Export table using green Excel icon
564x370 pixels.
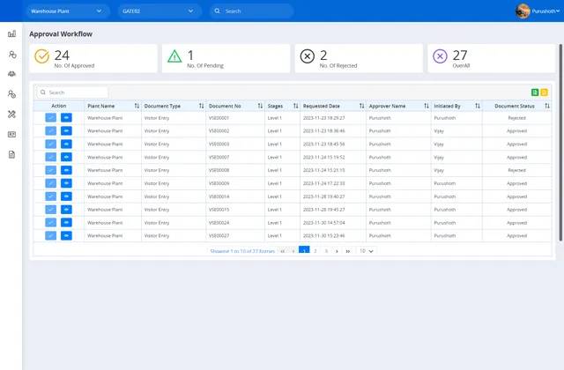click(x=535, y=92)
